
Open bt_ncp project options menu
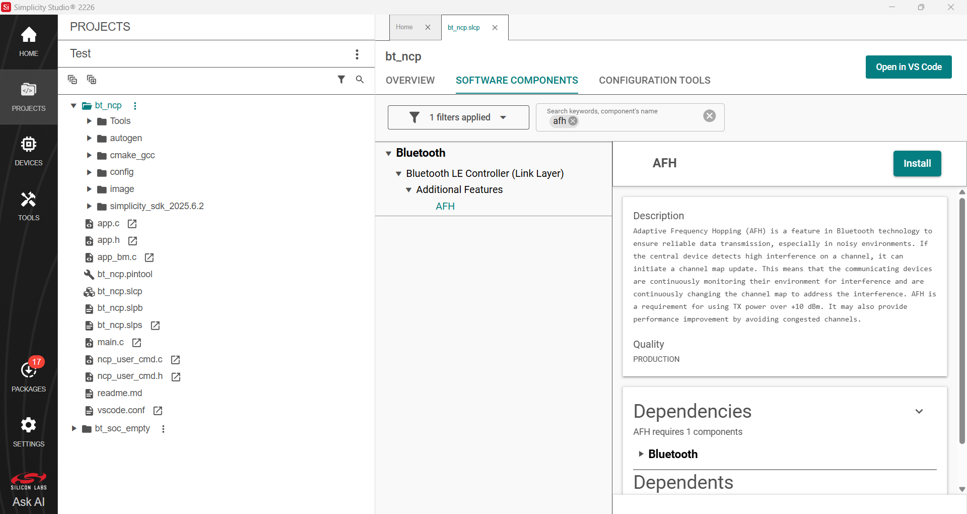pos(135,106)
